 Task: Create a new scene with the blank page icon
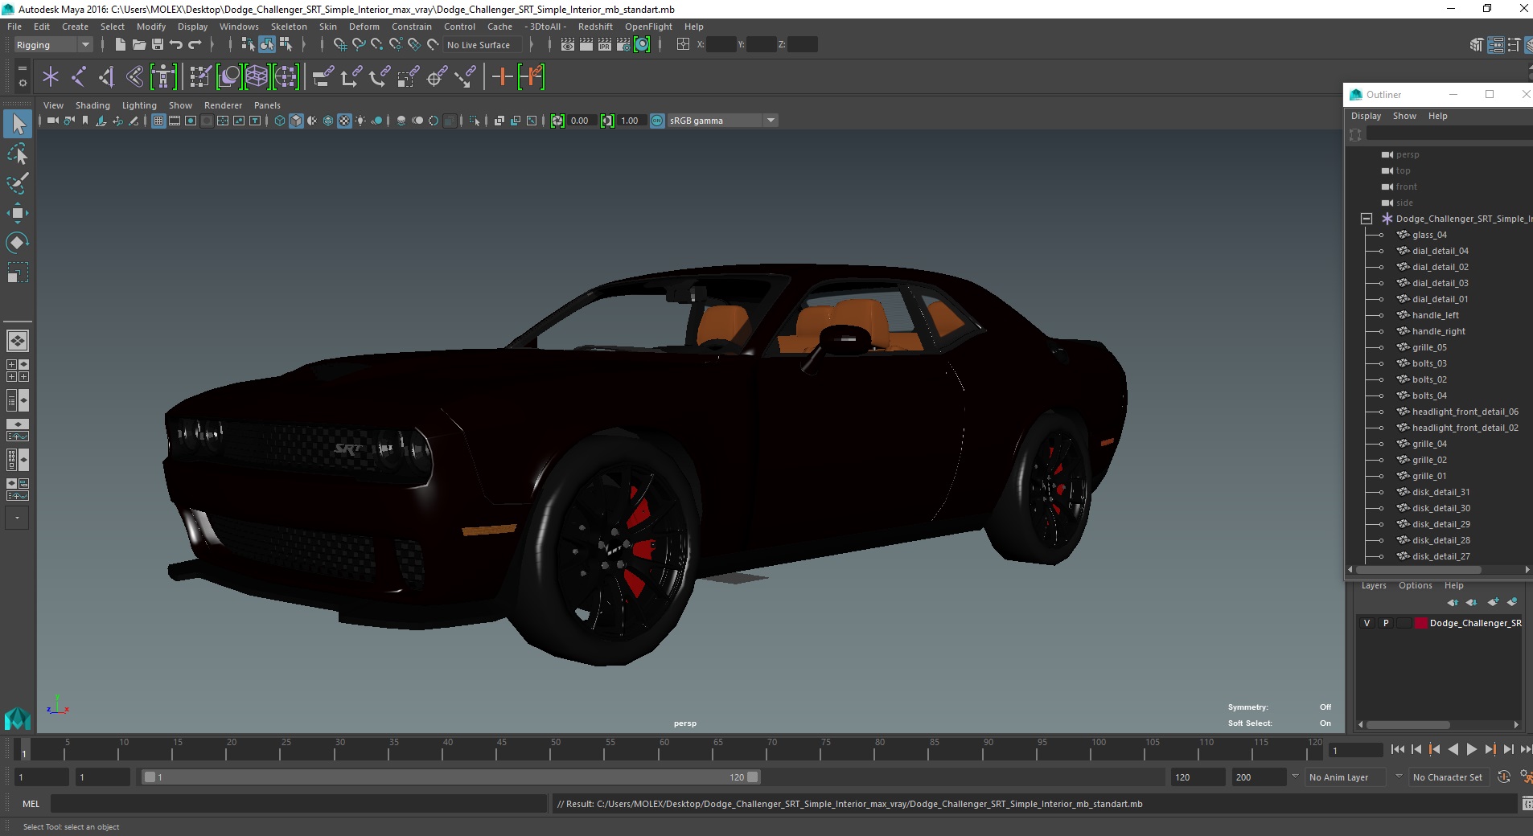[120, 44]
